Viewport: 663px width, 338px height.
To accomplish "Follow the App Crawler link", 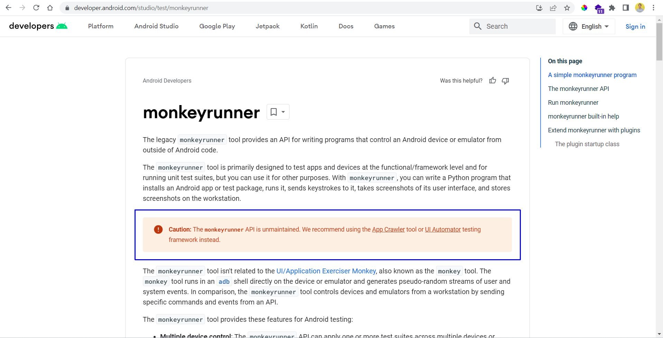I will 388,229.
